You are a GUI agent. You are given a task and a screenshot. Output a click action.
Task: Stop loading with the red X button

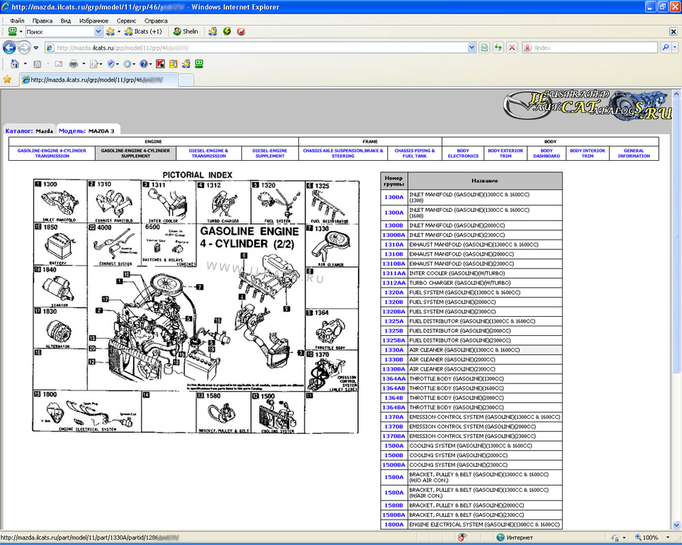[x=512, y=48]
